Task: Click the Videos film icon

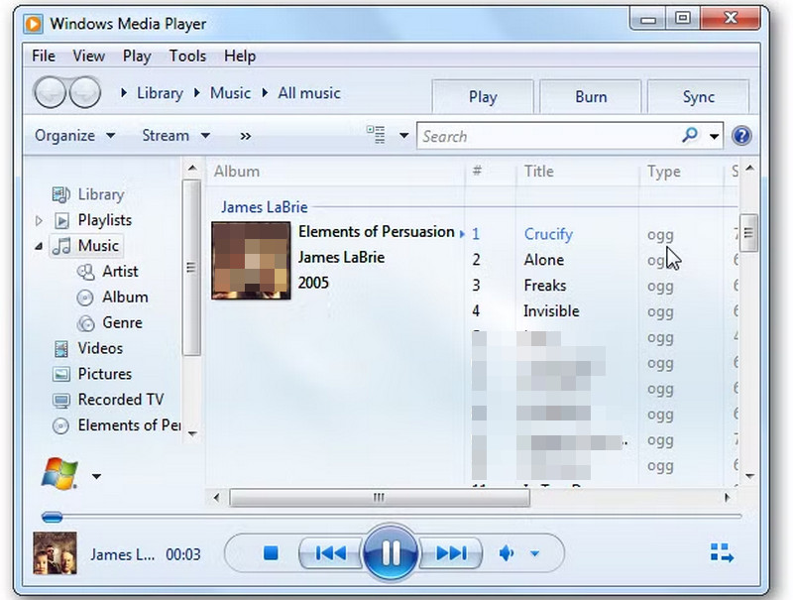Action: pyautogui.click(x=61, y=348)
